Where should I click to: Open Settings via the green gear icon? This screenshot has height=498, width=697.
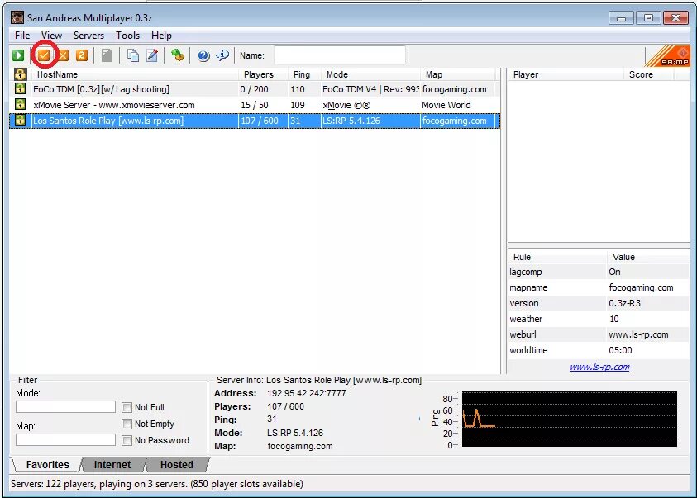178,55
